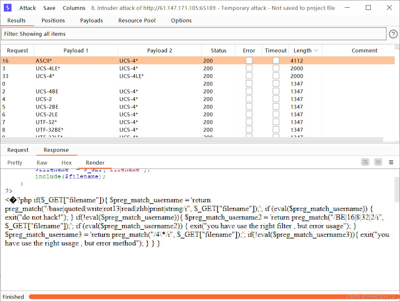Select length value 4112

[x=297, y=60]
